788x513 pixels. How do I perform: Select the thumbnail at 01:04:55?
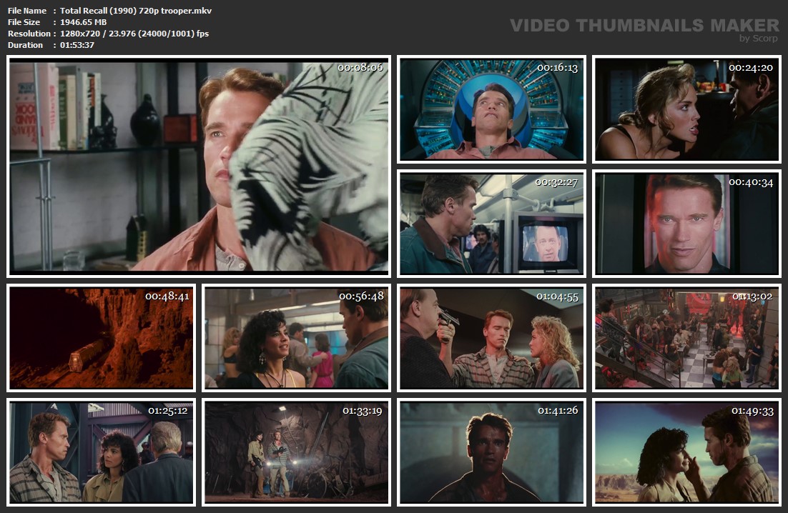pos(491,338)
